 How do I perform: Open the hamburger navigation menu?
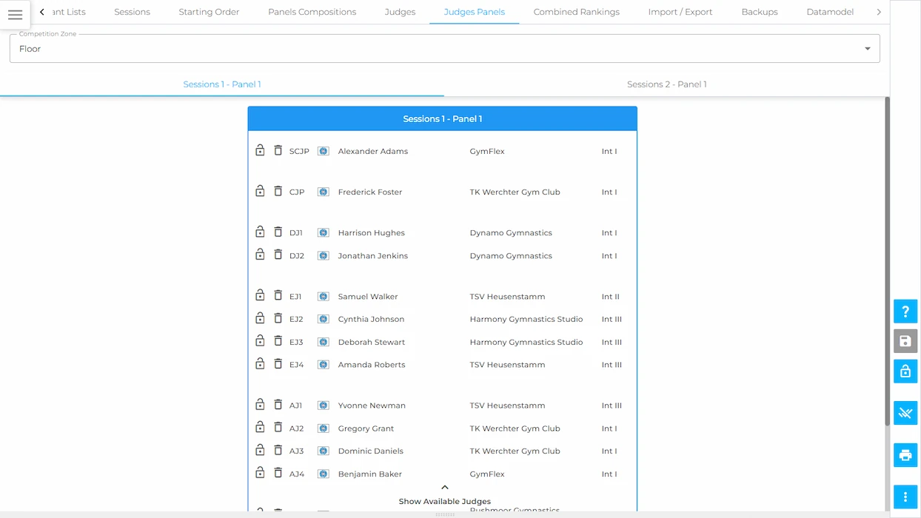coord(15,15)
